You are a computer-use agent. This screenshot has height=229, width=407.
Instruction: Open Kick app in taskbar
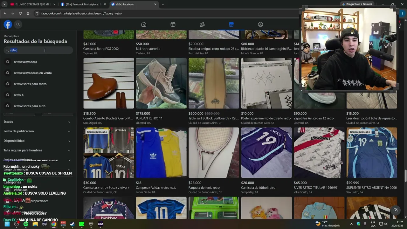coord(82,224)
